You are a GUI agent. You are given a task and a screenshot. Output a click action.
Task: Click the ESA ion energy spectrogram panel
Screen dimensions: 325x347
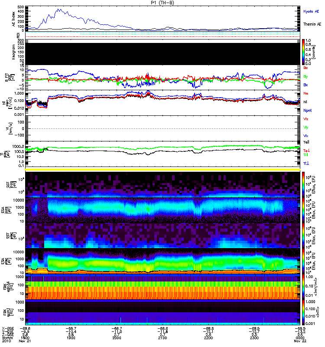tap(162, 210)
